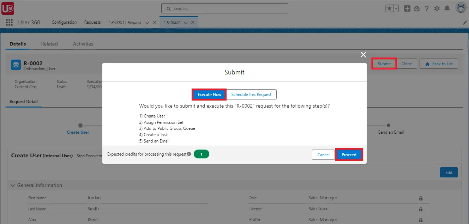Switch to the Related tab
Screen dimensions: 469x224
(49, 43)
